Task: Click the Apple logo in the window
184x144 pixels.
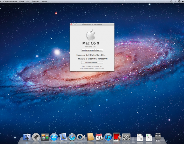Action: (91, 35)
